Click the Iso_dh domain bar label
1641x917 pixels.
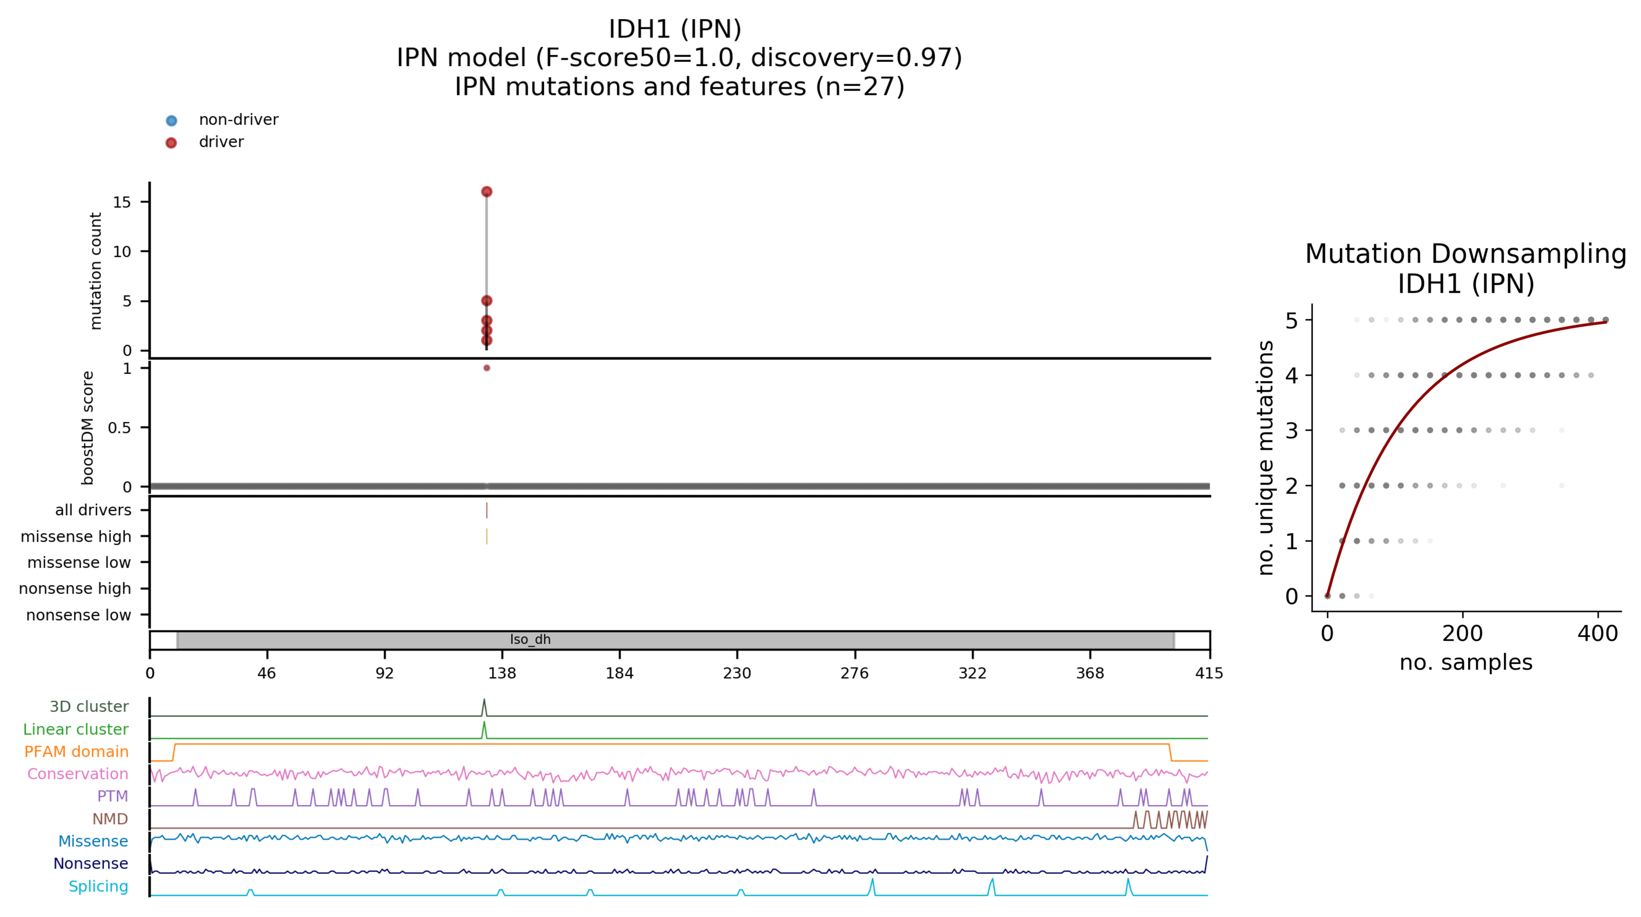(530, 639)
